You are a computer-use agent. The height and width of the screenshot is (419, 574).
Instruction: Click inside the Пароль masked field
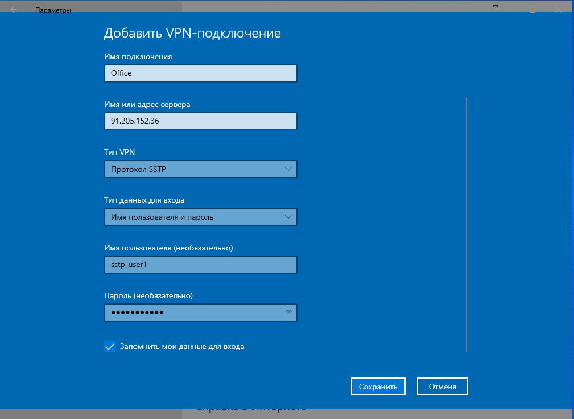[194, 313]
